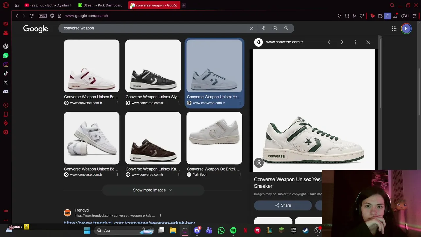Click the pin icon in browser toolbar
Viewport: 421px width, 237px height.
[x=340, y=16]
